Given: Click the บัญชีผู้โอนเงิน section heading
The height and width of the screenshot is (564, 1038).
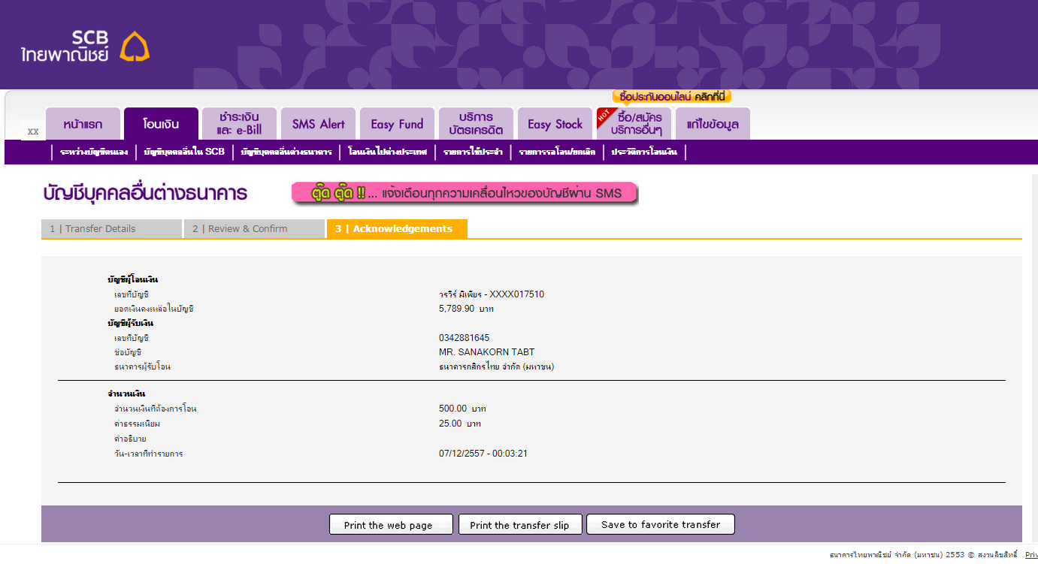Looking at the screenshot, I should (x=132, y=280).
